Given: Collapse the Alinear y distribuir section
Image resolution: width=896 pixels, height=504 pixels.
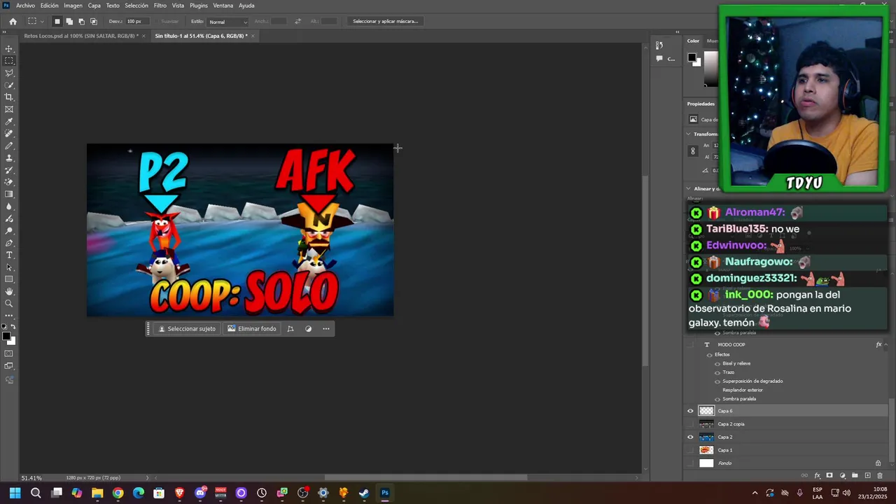Looking at the screenshot, I should point(689,188).
